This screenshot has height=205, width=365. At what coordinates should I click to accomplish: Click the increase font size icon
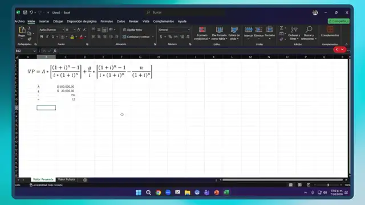coord(79,30)
